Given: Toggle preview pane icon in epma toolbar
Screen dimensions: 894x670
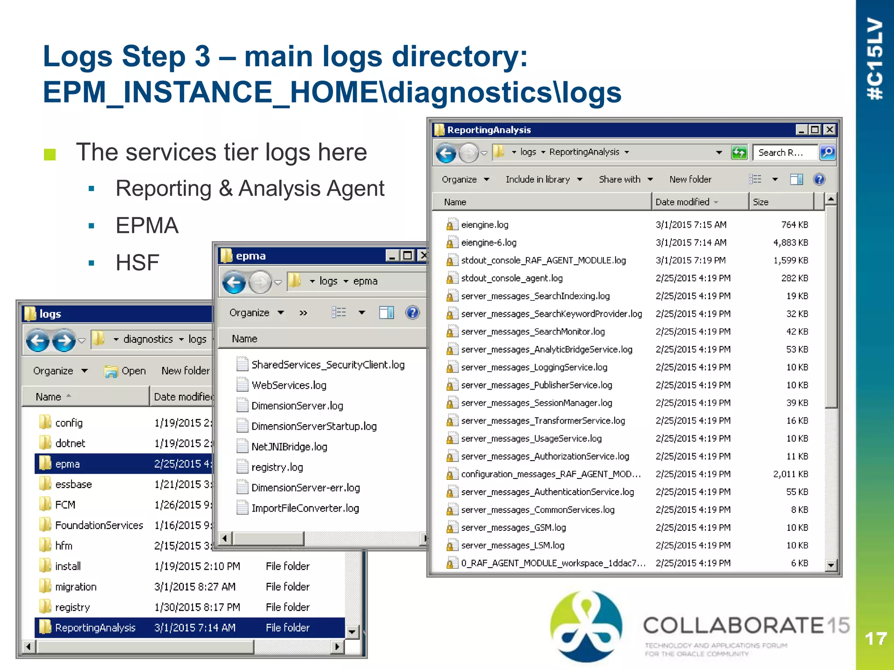Looking at the screenshot, I should [x=386, y=312].
